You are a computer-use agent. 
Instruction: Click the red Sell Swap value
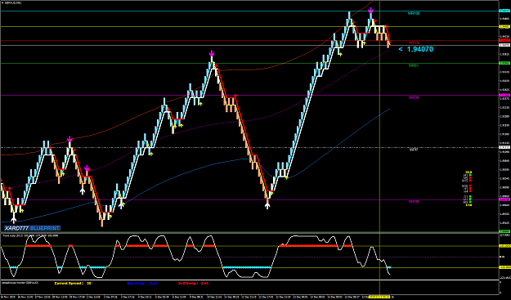pos(194,284)
